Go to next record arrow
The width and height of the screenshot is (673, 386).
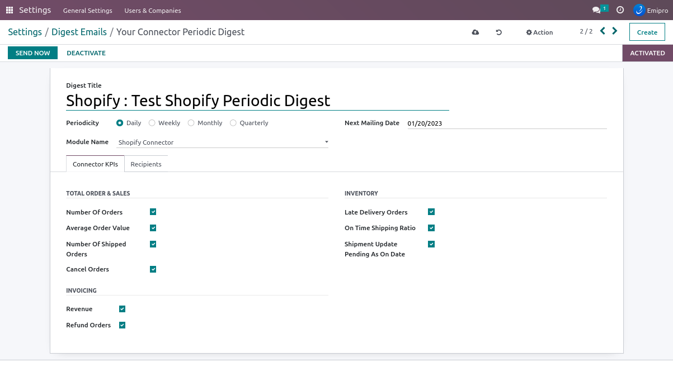[615, 31]
